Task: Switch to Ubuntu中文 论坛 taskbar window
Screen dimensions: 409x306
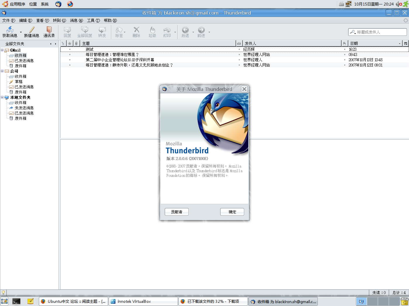Action: pyautogui.click(x=74, y=301)
